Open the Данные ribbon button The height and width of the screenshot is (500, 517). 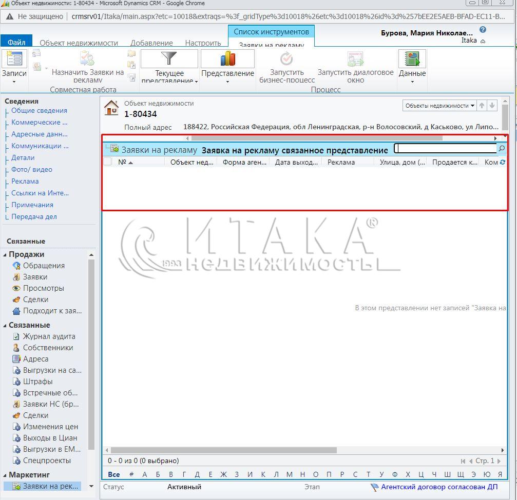coord(412,67)
